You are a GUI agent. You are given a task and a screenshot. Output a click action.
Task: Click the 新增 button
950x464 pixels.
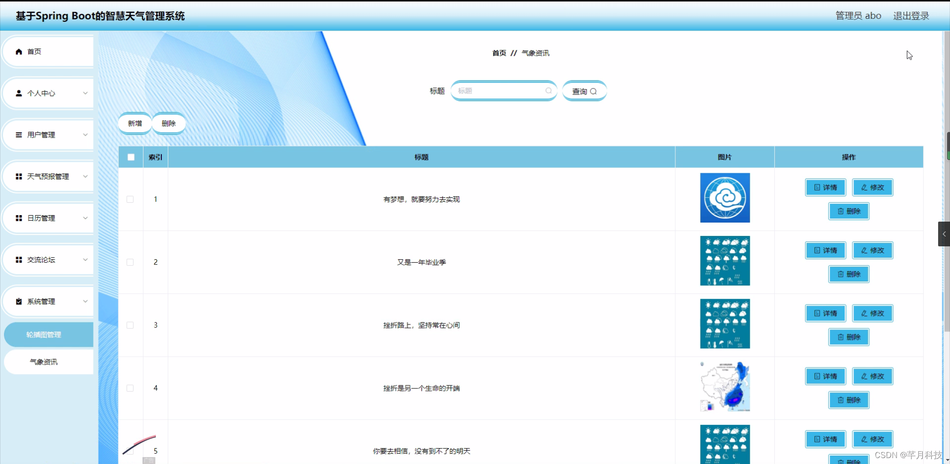pos(135,123)
